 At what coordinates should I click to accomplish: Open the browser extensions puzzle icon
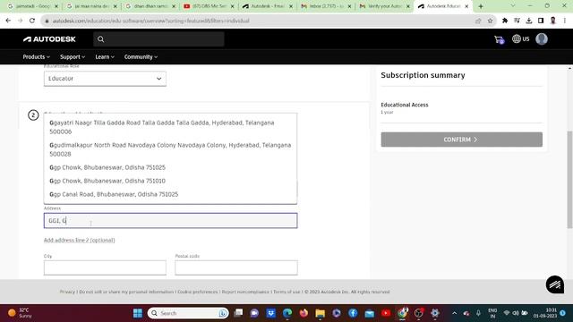[x=505, y=21]
